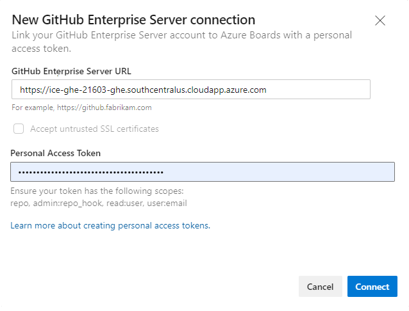Screen dimensions: 409x311
Task: Click the Connect button
Action: 372,287
